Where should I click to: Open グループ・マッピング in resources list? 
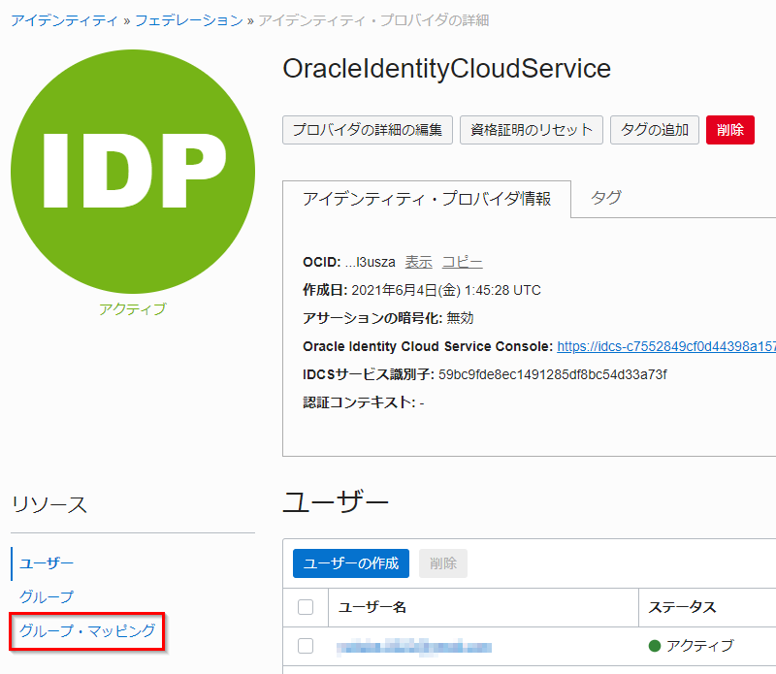point(87,630)
